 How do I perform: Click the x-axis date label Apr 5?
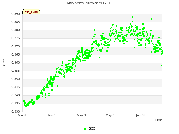51,115
